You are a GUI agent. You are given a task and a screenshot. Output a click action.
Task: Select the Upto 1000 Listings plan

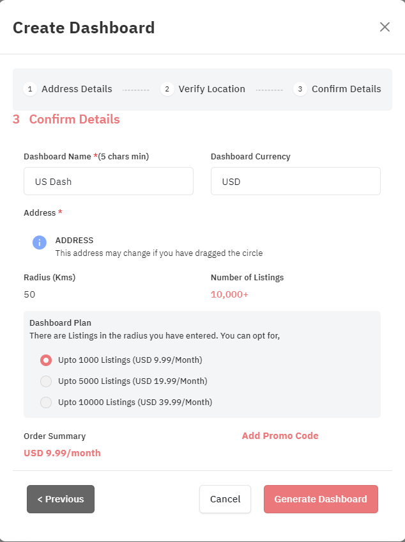point(46,360)
